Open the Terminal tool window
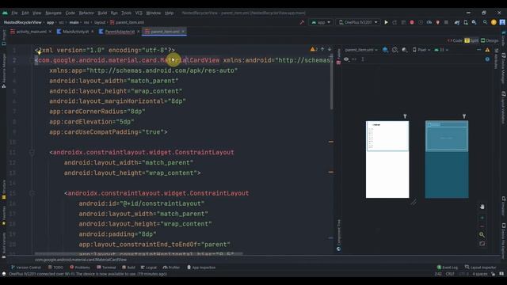 pyautogui.click(x=106, y=268)
